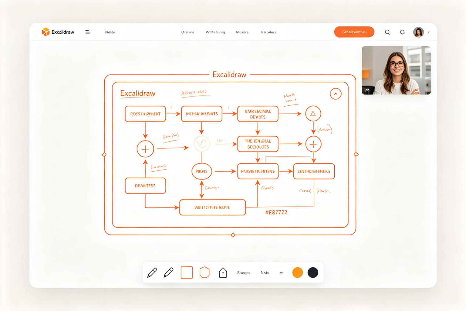Select the square shape tool
Image resolution: width=466 pixels, height=311 pixels.
187,272
